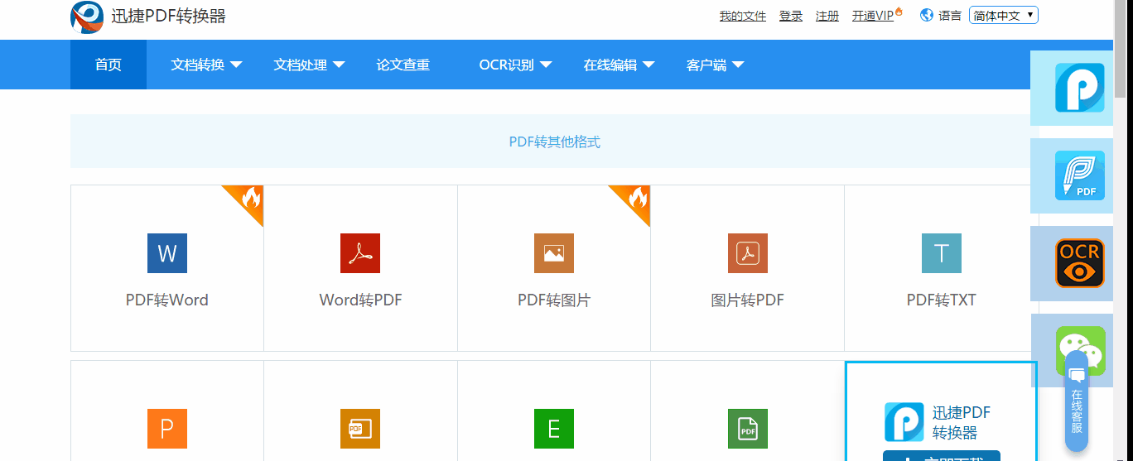Open the 我的文件 link

tap(743, 16)
